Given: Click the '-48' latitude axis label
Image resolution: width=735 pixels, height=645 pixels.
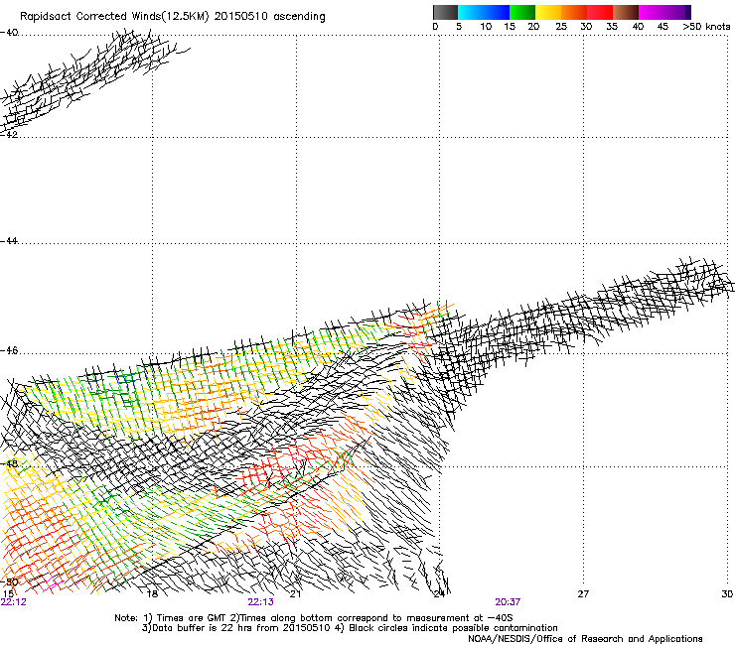Looking at the screenshot, I should [x=9, y=463].
